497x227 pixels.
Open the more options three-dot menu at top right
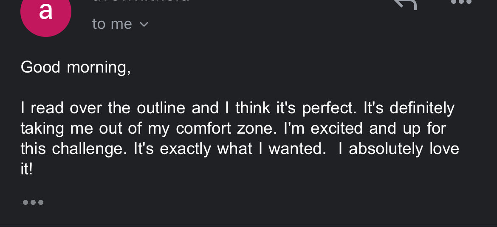[x=461, y=2]
